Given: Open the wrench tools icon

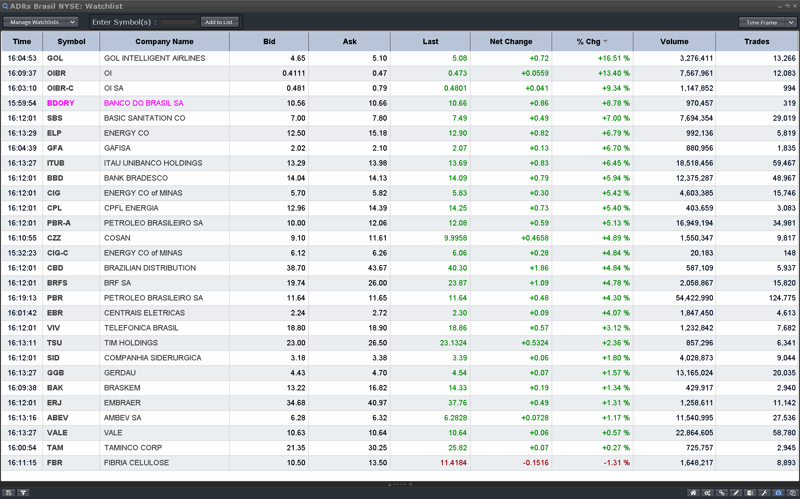Looking at the screenshot, I should (x=764, y=493).
